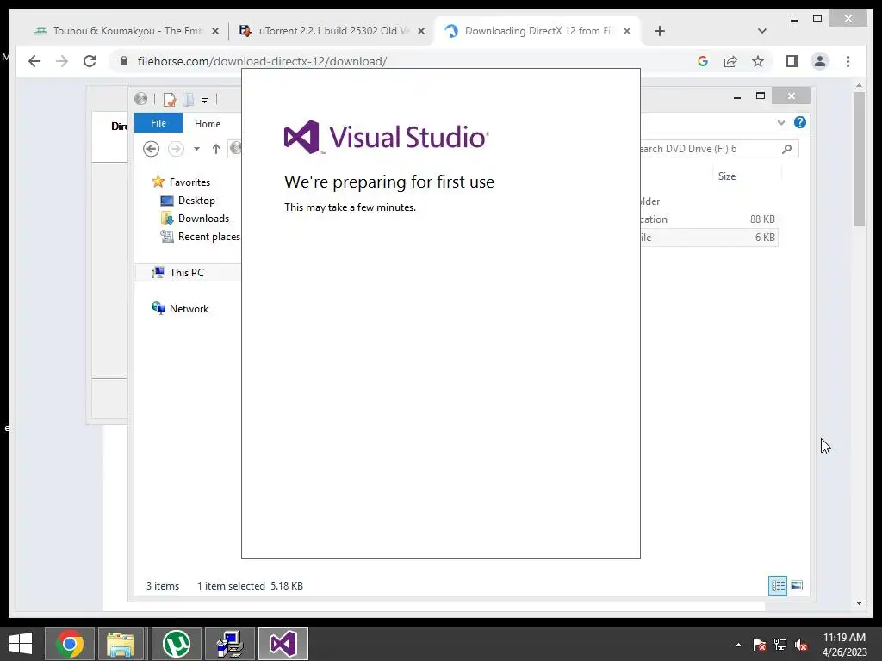Screen dimensions: 882x661
Task: Go back in the Explorer window
Action: pos(151,149)
